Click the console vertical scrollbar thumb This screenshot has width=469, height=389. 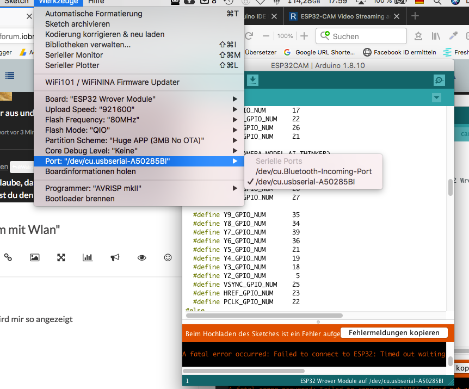click(451, 361)
